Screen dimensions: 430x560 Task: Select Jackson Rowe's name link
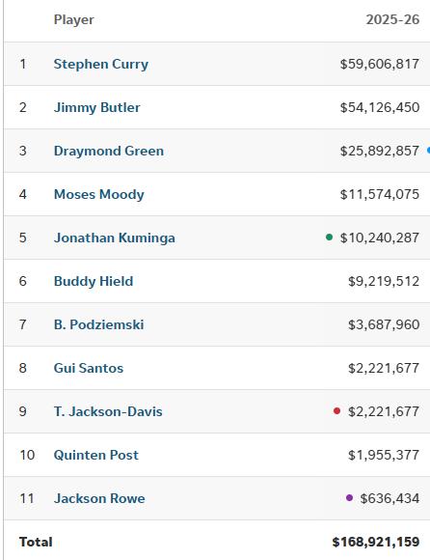[x=99, y=498]
